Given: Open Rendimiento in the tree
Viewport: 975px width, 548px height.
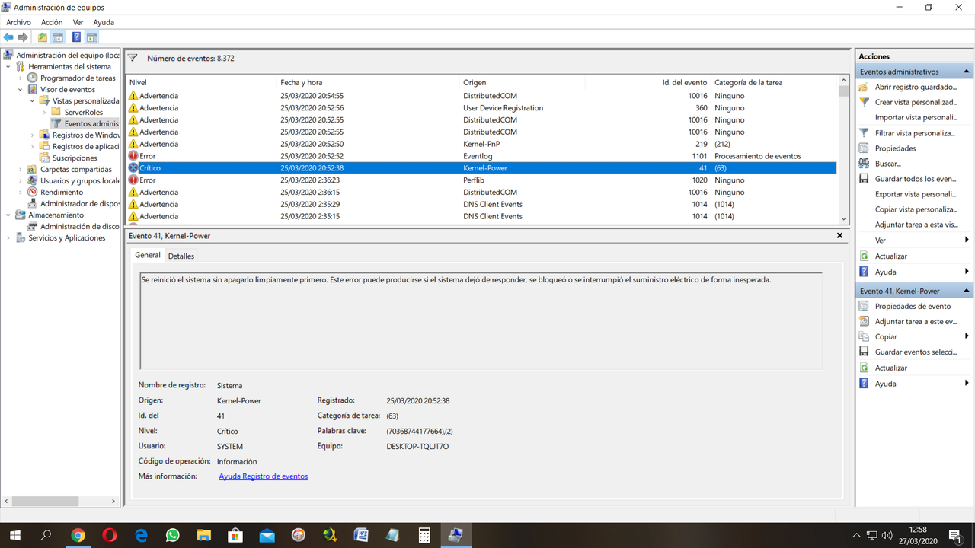Looking at the screenshot, I should pyautogui.click(x=62, y=192).
